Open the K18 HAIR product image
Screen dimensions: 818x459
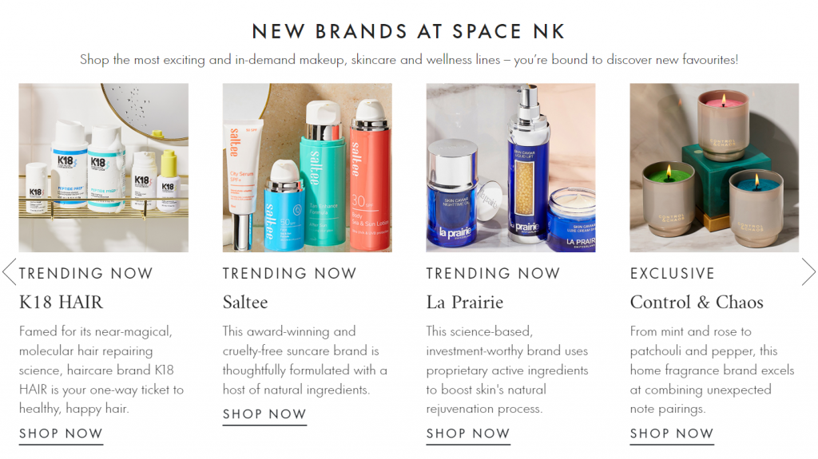(x=104, y=168)
